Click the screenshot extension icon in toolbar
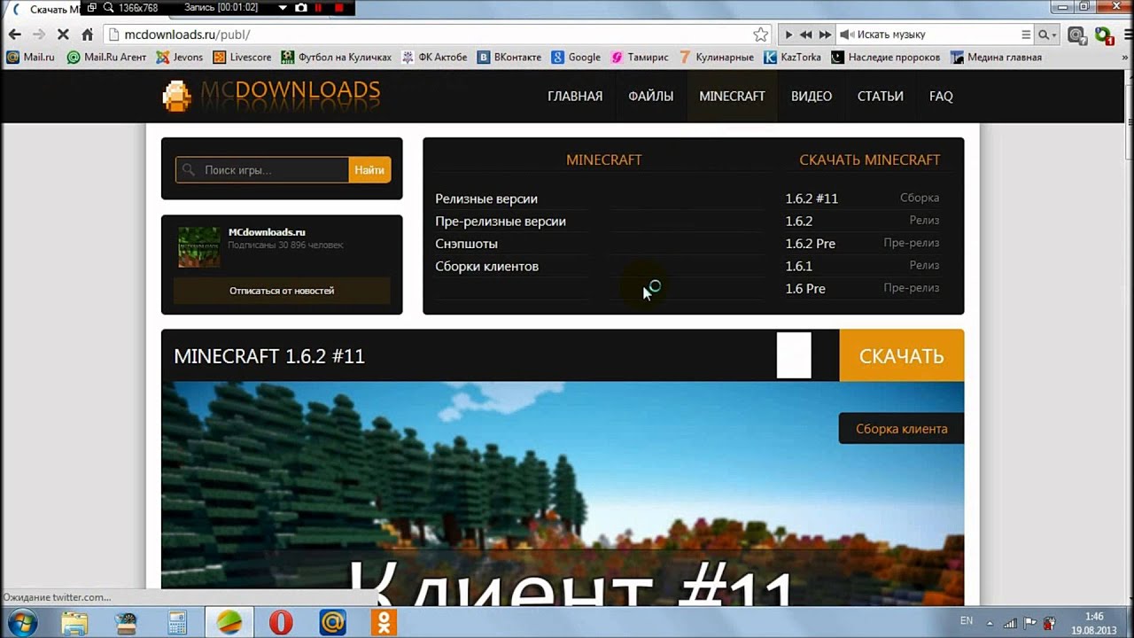1134x638 pixels. point(1077,35)
